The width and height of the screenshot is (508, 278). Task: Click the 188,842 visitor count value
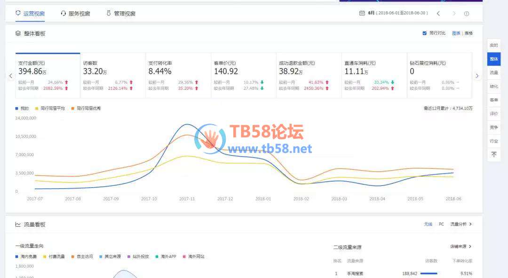(x=410, y=274)
